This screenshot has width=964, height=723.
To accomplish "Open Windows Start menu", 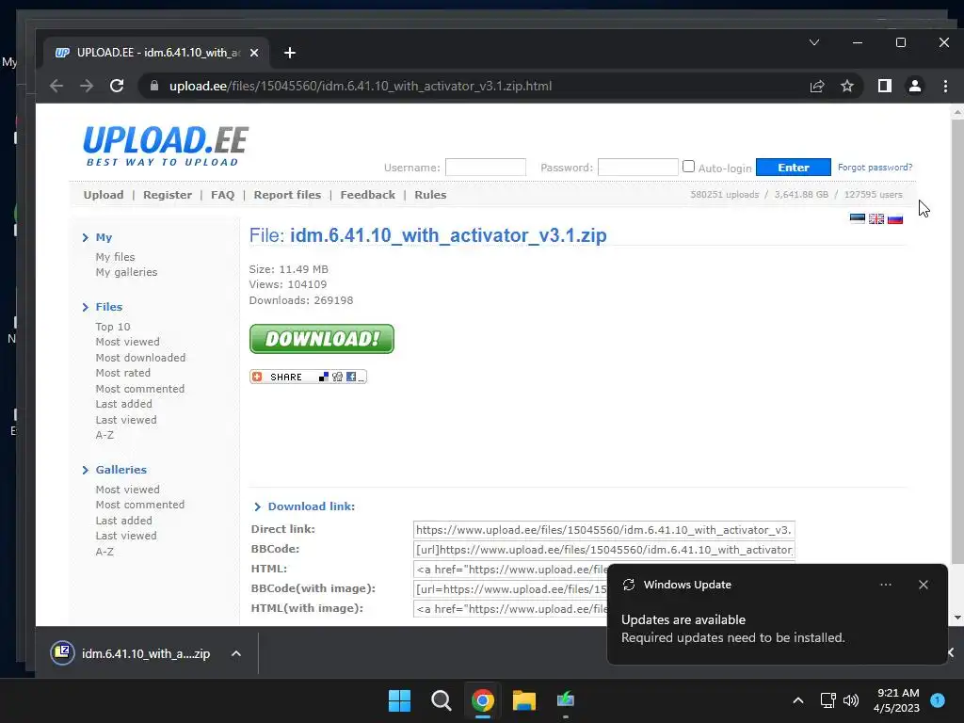I will click(399, 700).
